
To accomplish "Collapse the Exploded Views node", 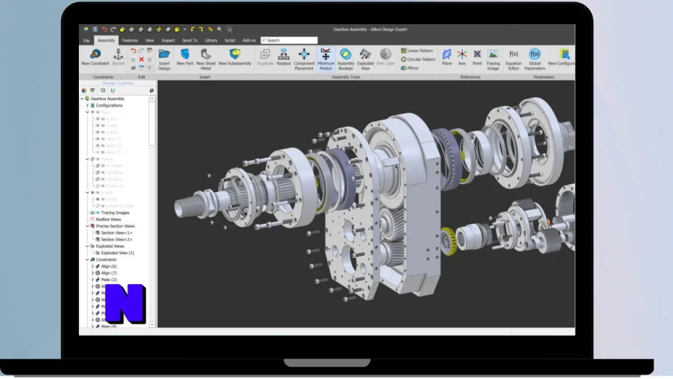I will tap(87, 246).
